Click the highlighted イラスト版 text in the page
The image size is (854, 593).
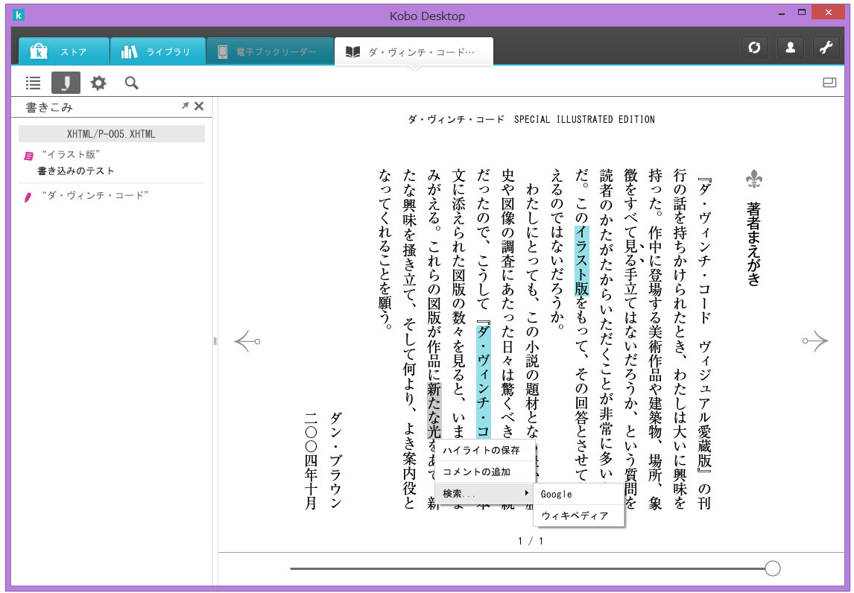coord(582,260)
